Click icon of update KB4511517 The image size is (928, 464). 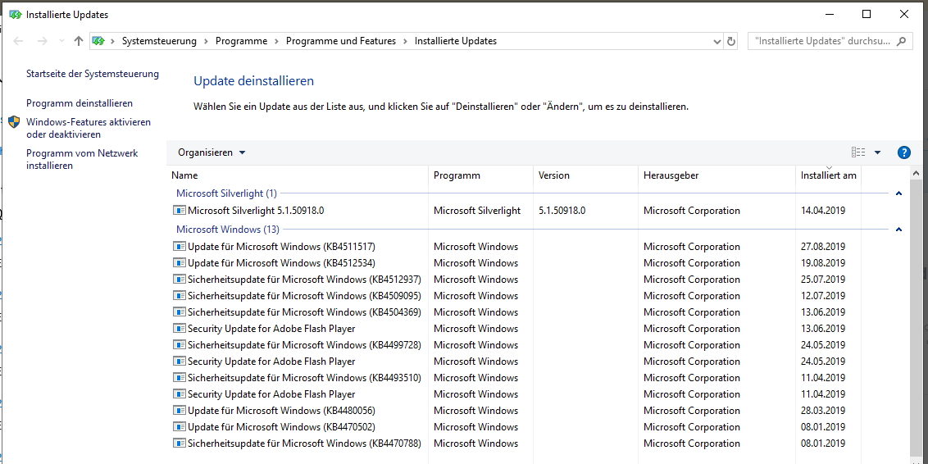point(179,246)
